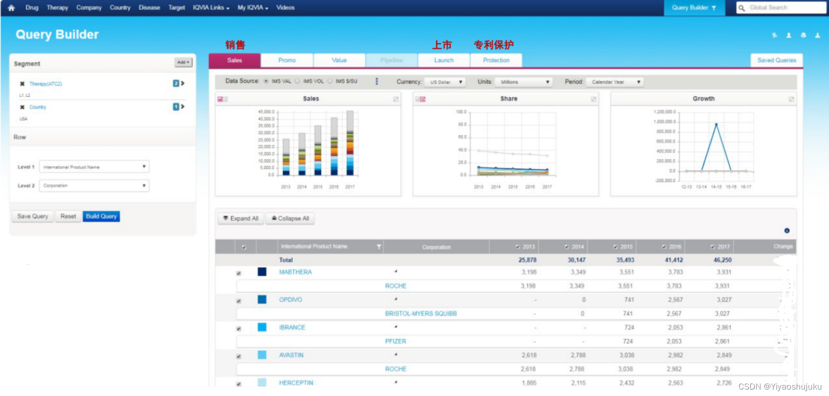Click the edit icon in OPDIVO row
Viewport: 829px width, 396px height.
click(x=396, y=299)
